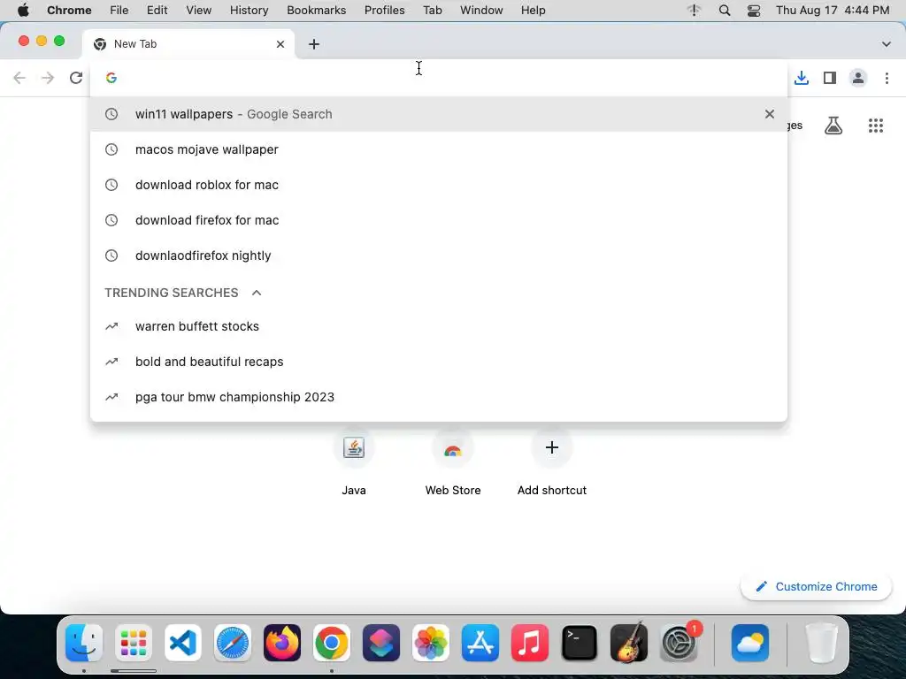The image size is (906, 679).
Task: Launch Photos from the Dock
Action: 431,643
